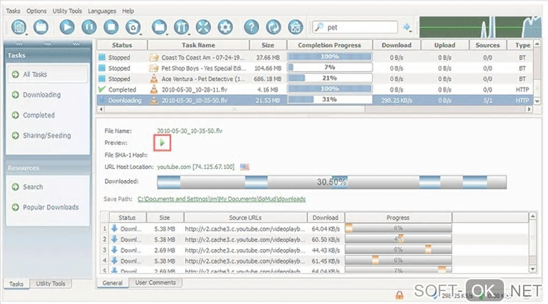Show Downloading tasks in sidebar
548x304 pixels.
click(x=41, y=95)
